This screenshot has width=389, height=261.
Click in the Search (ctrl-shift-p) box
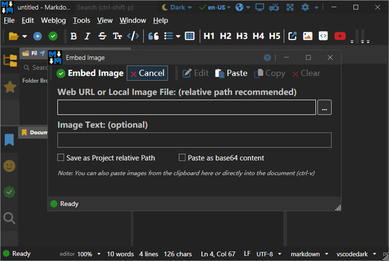pyautogui.click(x=115, y=7)
